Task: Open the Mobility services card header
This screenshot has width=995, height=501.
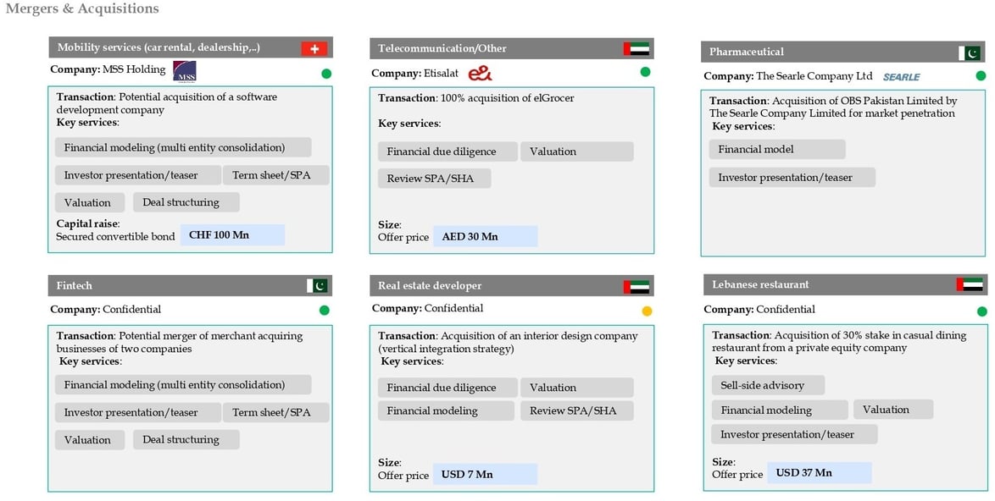Action: tap(191, 47)
